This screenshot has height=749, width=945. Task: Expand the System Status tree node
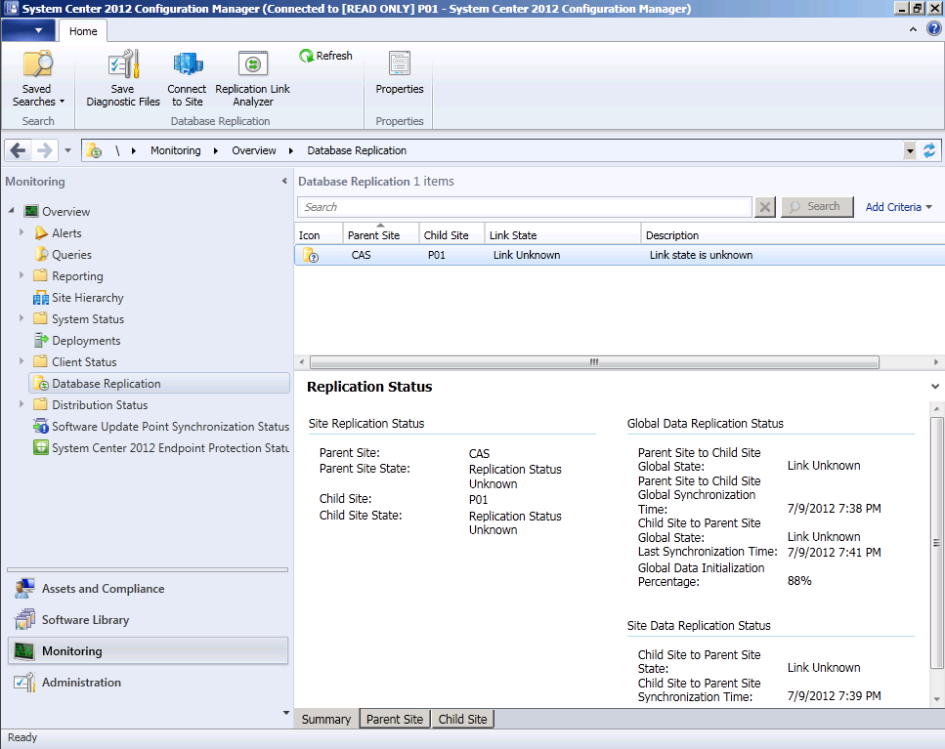[21, 318]
